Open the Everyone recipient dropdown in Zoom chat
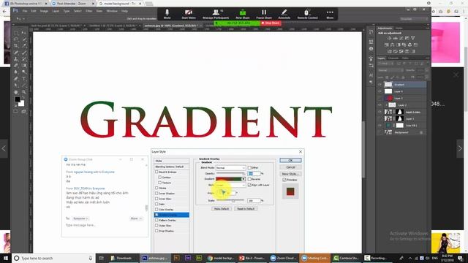The height and width of the screenshot is (263, 468). 81,218
